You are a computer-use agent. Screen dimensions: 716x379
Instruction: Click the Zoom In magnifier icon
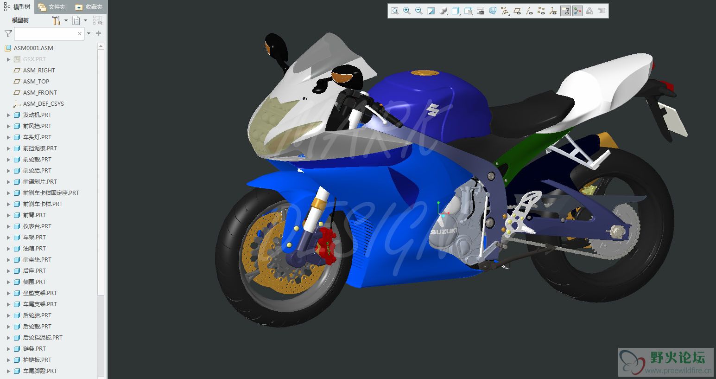[406, 11]
